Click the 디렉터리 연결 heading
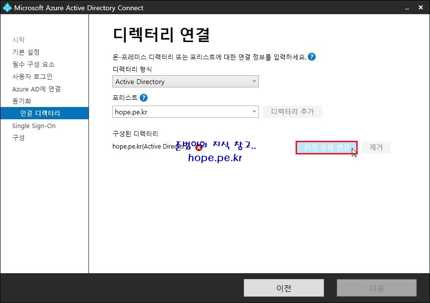The width and height of the screenshot is (430, 303). tap(161, 35)
